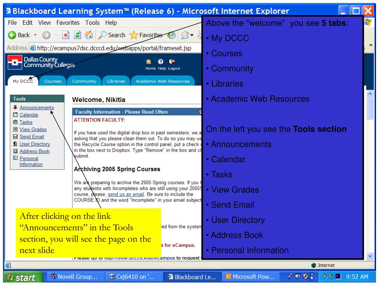Click the browser Home icon
Viewport: 379px width, 284px height.
tap(89, 35)
